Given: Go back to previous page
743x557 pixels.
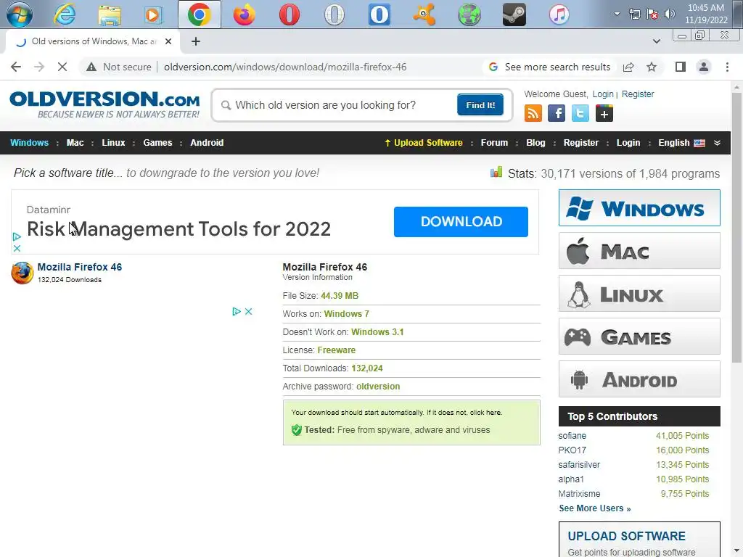Looking at the screenshot, I should click(16, 67).
